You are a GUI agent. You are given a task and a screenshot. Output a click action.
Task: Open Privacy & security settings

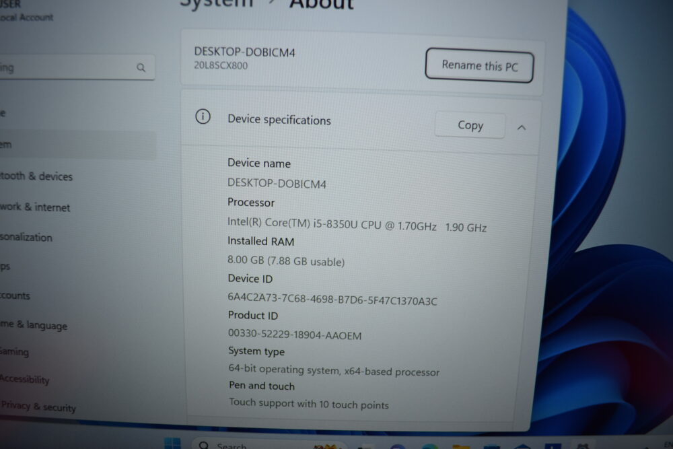coord(38,407)
